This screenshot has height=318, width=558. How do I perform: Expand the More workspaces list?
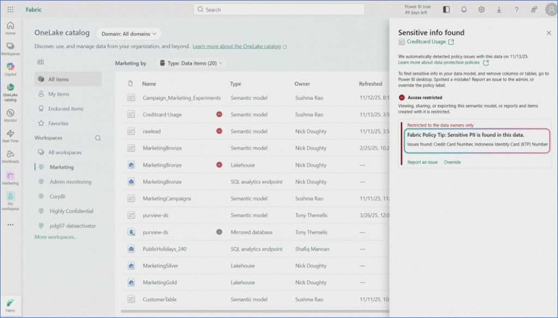(56, 237)
